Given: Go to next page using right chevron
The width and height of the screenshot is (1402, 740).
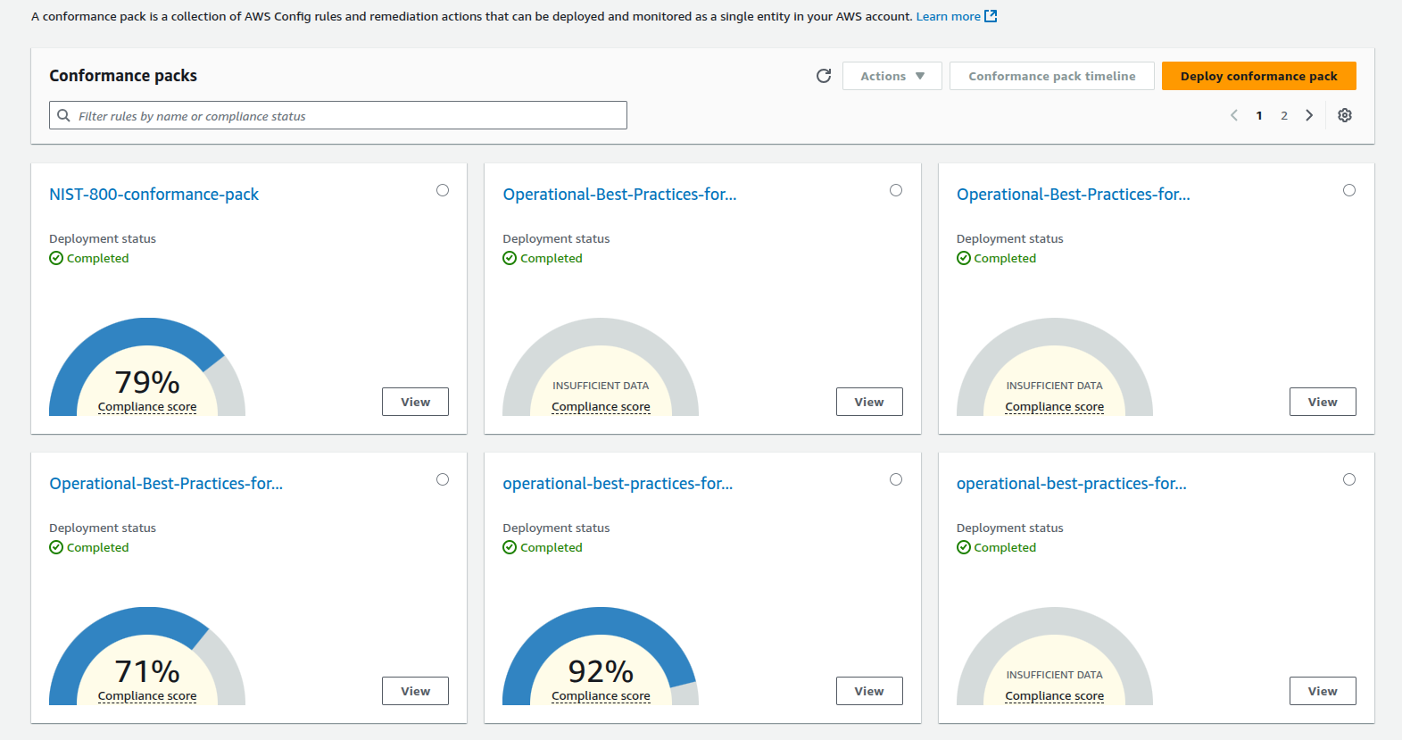Looking at the screenshot, I should pos(1309,115).
